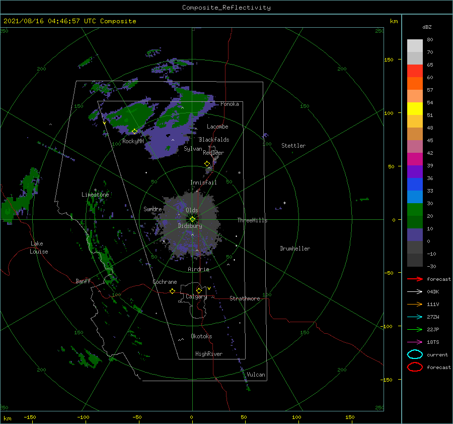453x424 pixels.
Task: Click the km unit label at bottom left
Action: (x=7, y=418)
